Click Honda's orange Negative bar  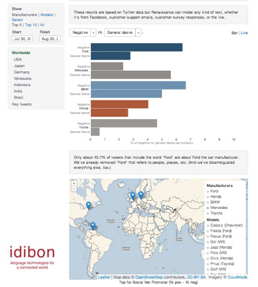tap(119, 104)
